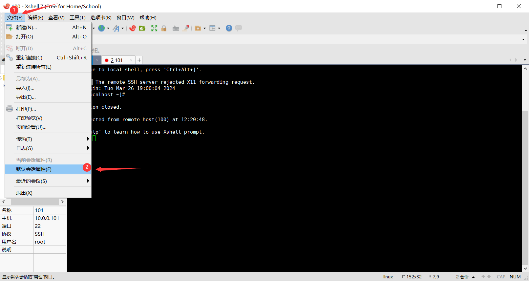Screen dimensions: 529x281
Task: Click the username value root
Action: click(40, 242)
